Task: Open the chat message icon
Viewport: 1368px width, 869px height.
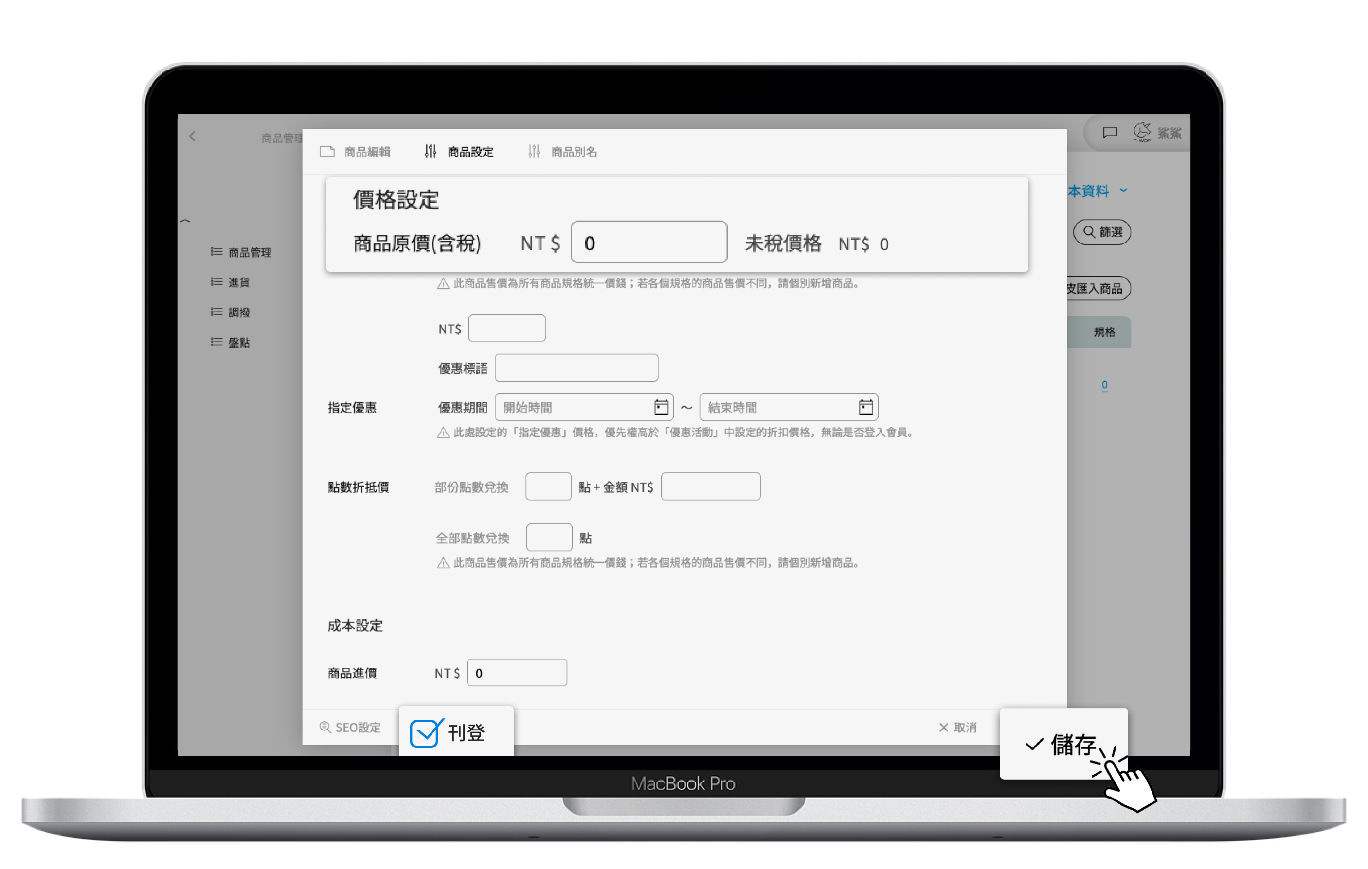Action: click(1110, 132)
